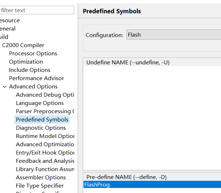Select Predefined Symbols in the tree
Image resolution: width=221 pixels, height=193 pixels.
(42, 120)
